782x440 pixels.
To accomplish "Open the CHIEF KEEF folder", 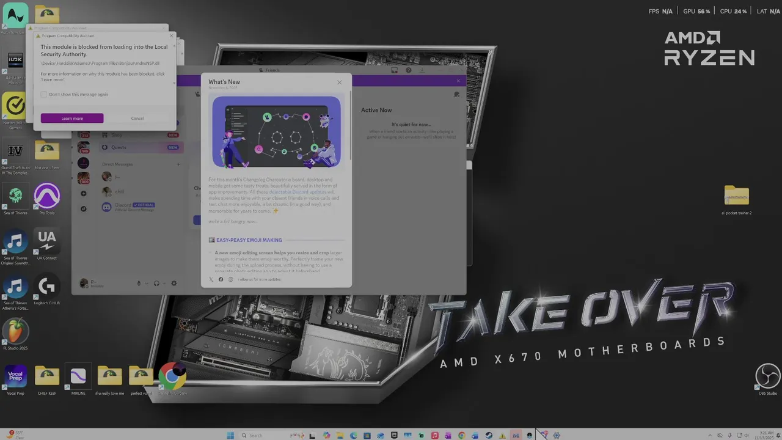I will tap(47, 380).
